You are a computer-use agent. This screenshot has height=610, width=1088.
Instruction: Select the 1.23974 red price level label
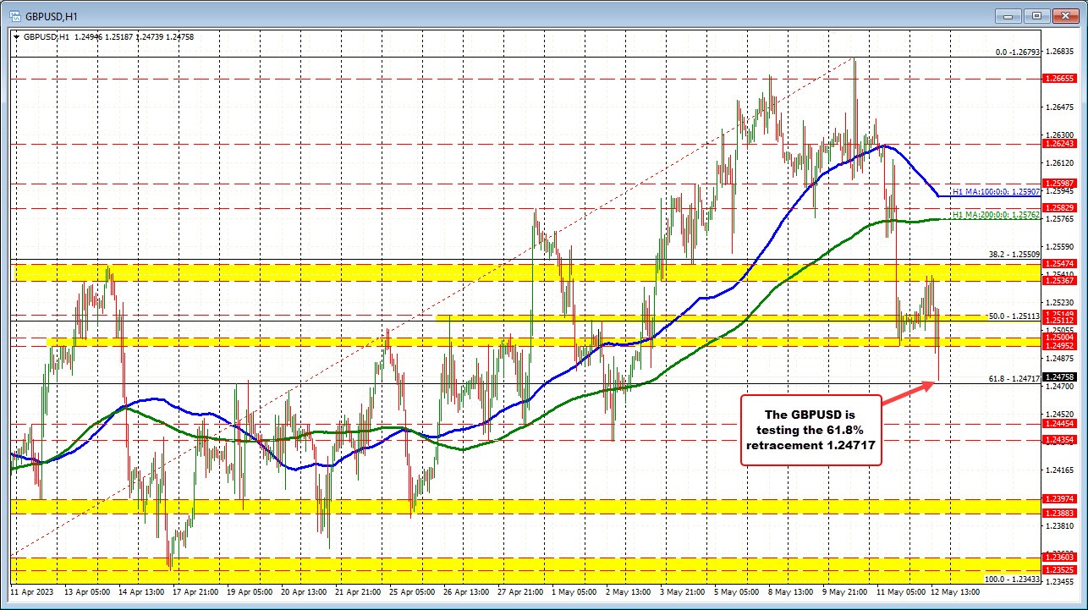pyautogui.click(x=1060, y=499)
